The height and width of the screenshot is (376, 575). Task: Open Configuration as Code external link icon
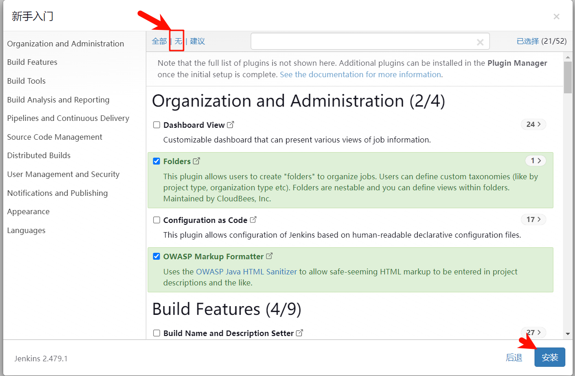[x=253, y=220]
